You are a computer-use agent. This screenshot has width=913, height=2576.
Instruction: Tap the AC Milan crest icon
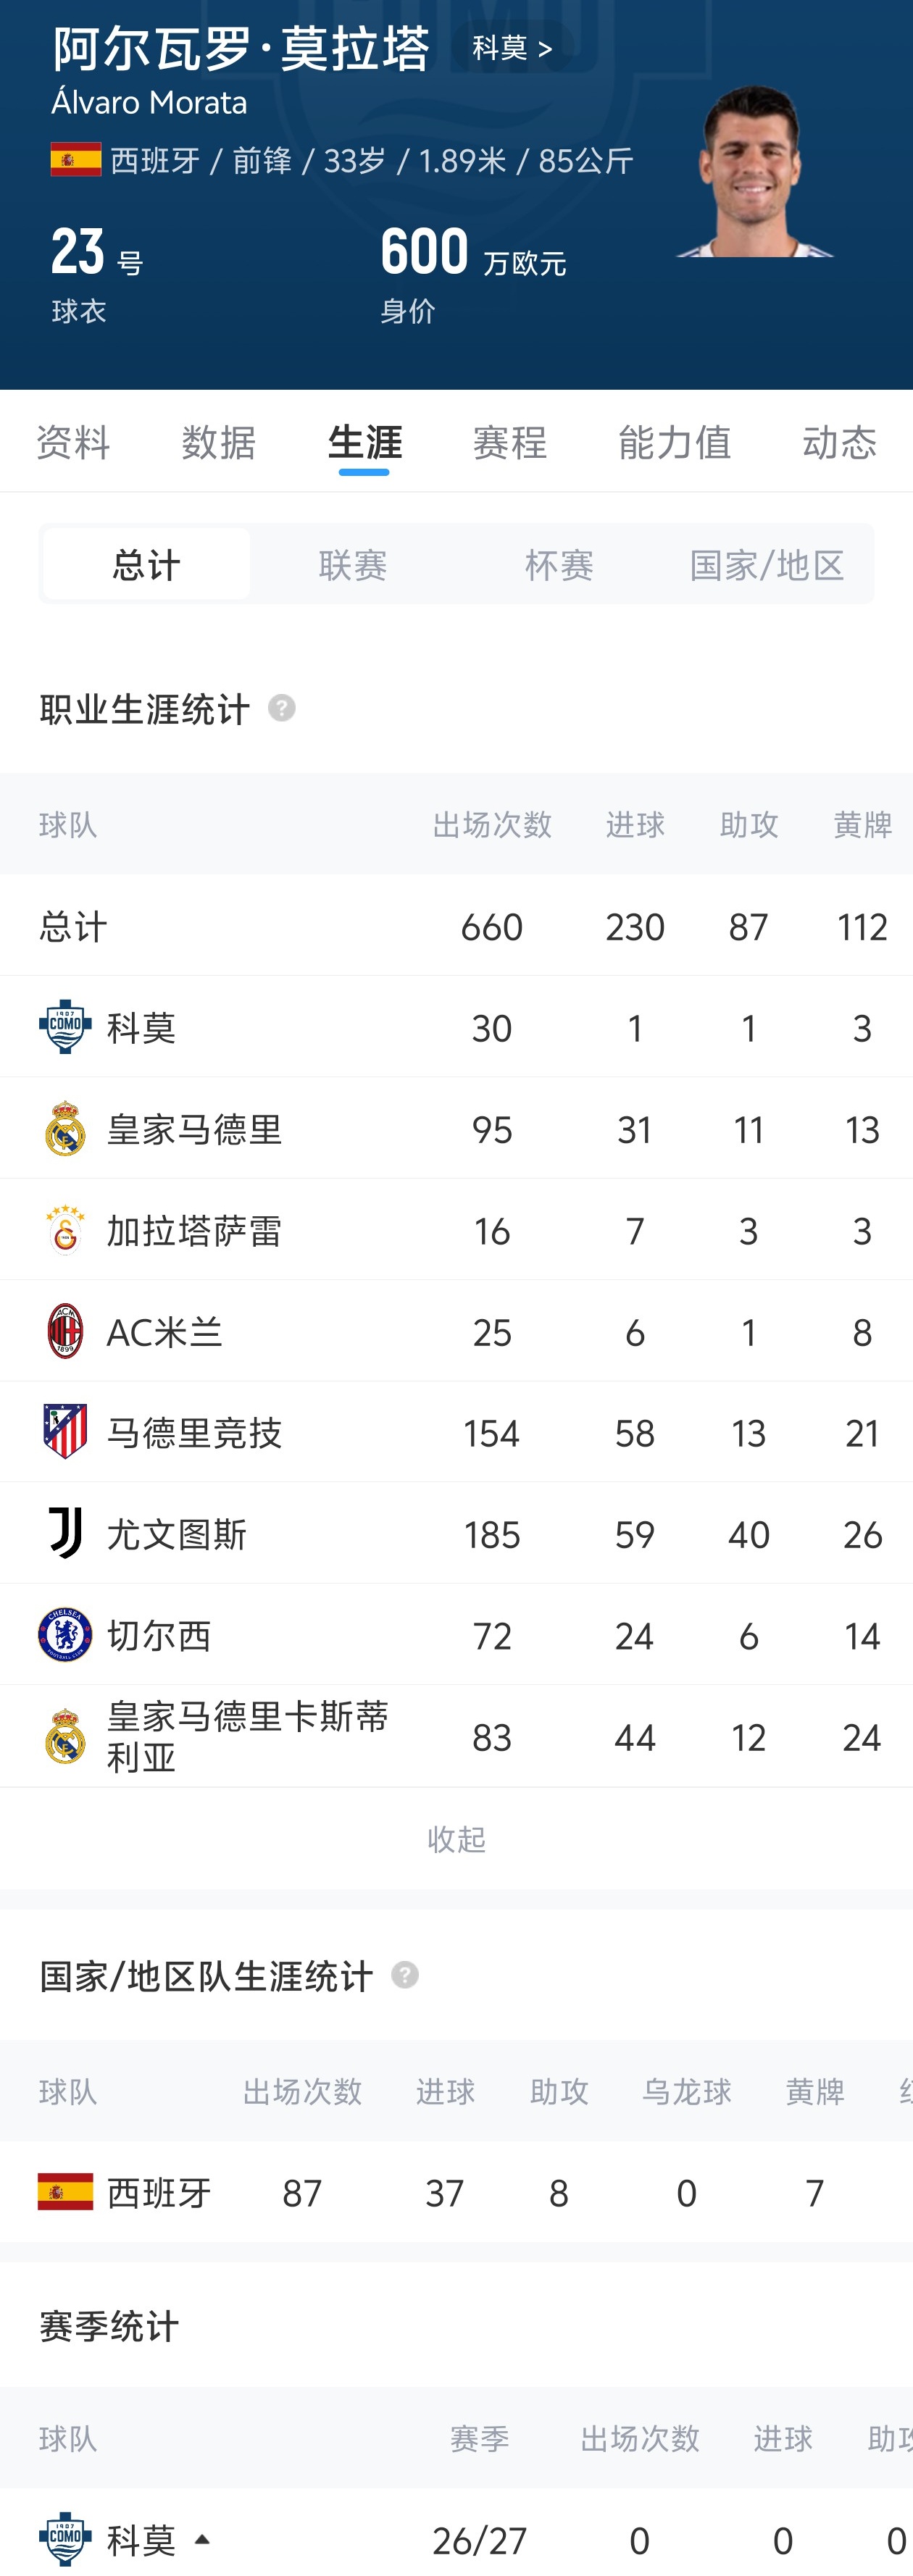click(x=65, y=1332)
